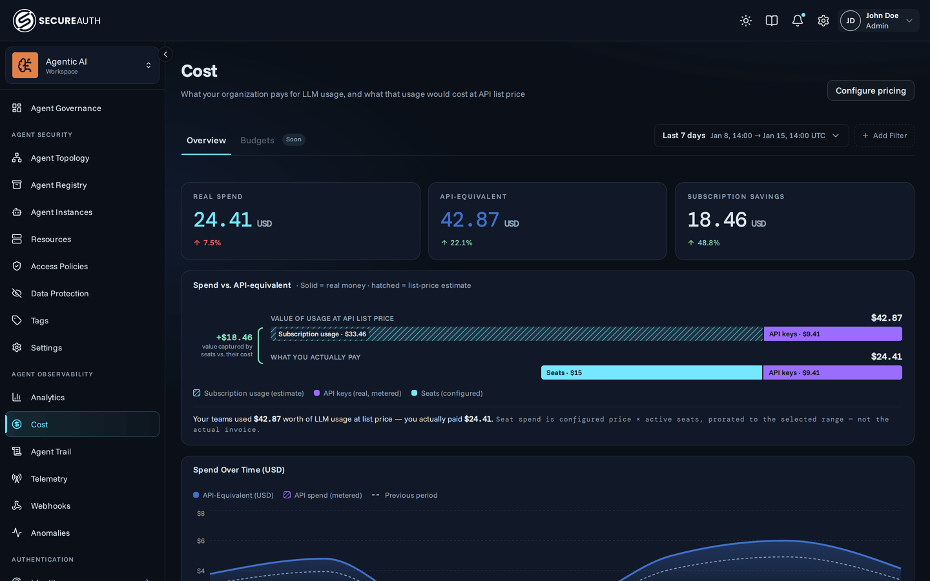
Task: Click the Agent Instances icon
Action: pos(17,212)
